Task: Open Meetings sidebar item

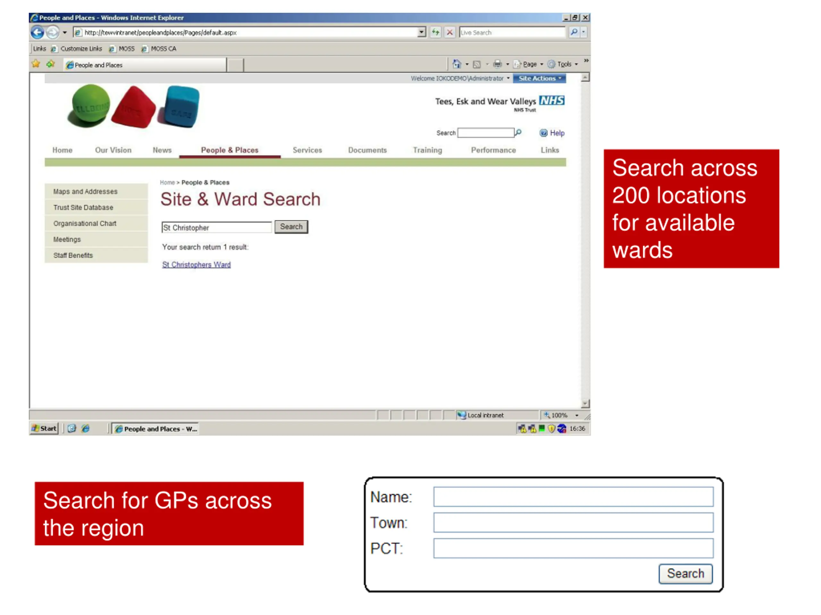Action: click(x=96, y=239)
